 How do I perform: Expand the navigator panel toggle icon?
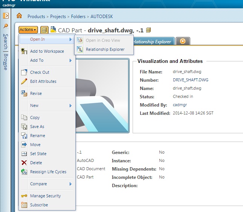point(6,16)
